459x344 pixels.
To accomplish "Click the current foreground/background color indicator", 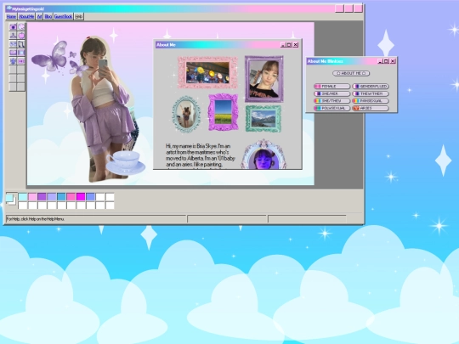I will coord(11,200).
